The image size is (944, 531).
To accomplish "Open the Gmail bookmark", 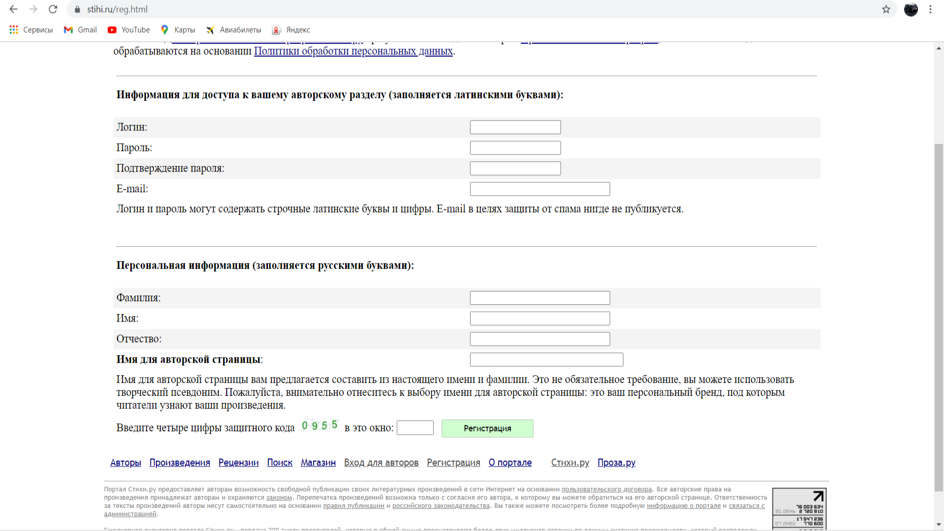I will (x=80, y=30).
